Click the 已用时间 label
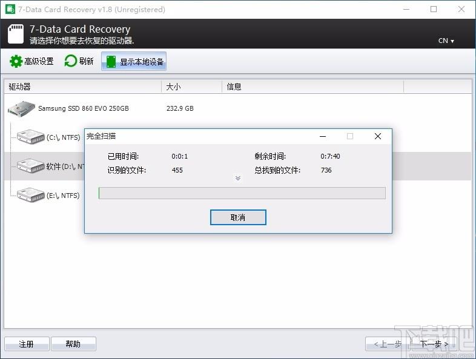 coord(124,156)
